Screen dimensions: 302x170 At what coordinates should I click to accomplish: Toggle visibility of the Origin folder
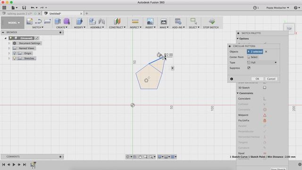(15, 53)
